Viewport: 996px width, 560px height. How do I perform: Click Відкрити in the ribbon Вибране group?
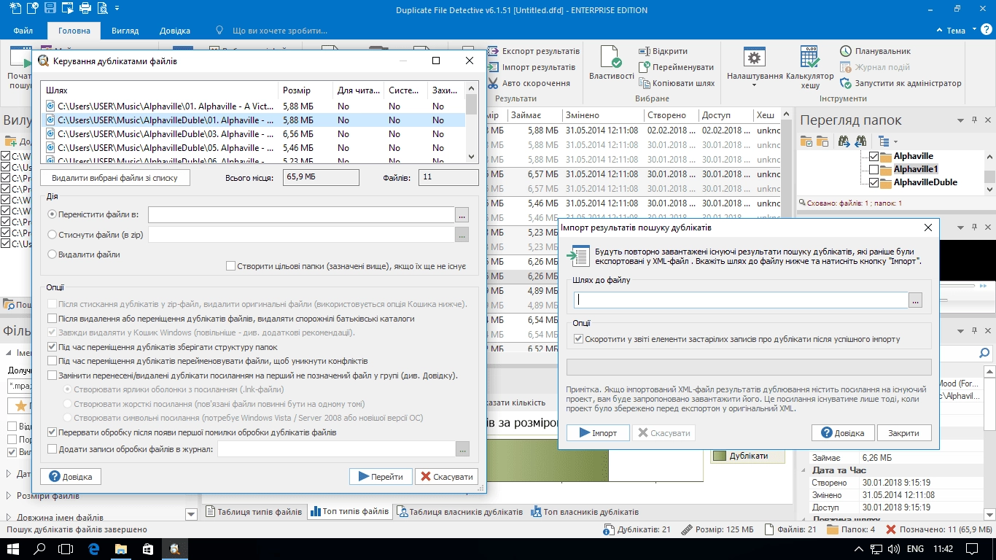(x=663, y=52)
